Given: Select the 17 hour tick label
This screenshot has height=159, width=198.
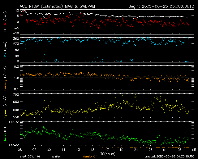Looking at the screenshot, I should pos(107,149).
